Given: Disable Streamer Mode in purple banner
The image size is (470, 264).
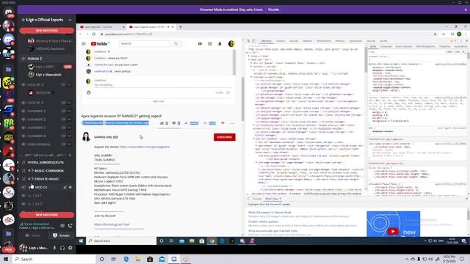Looking at the screenshot, I should tap(273, 10).
